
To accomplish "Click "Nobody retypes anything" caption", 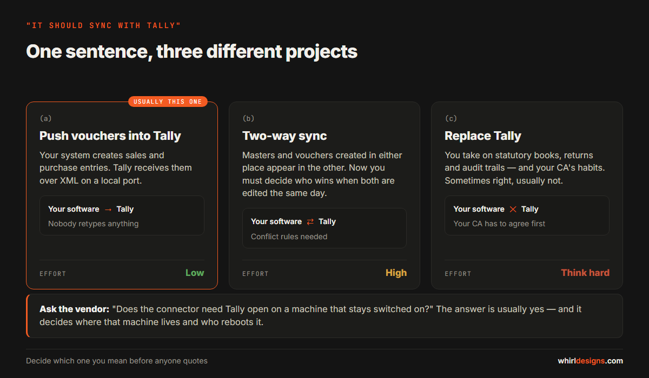I will click(x=94, y=224).
